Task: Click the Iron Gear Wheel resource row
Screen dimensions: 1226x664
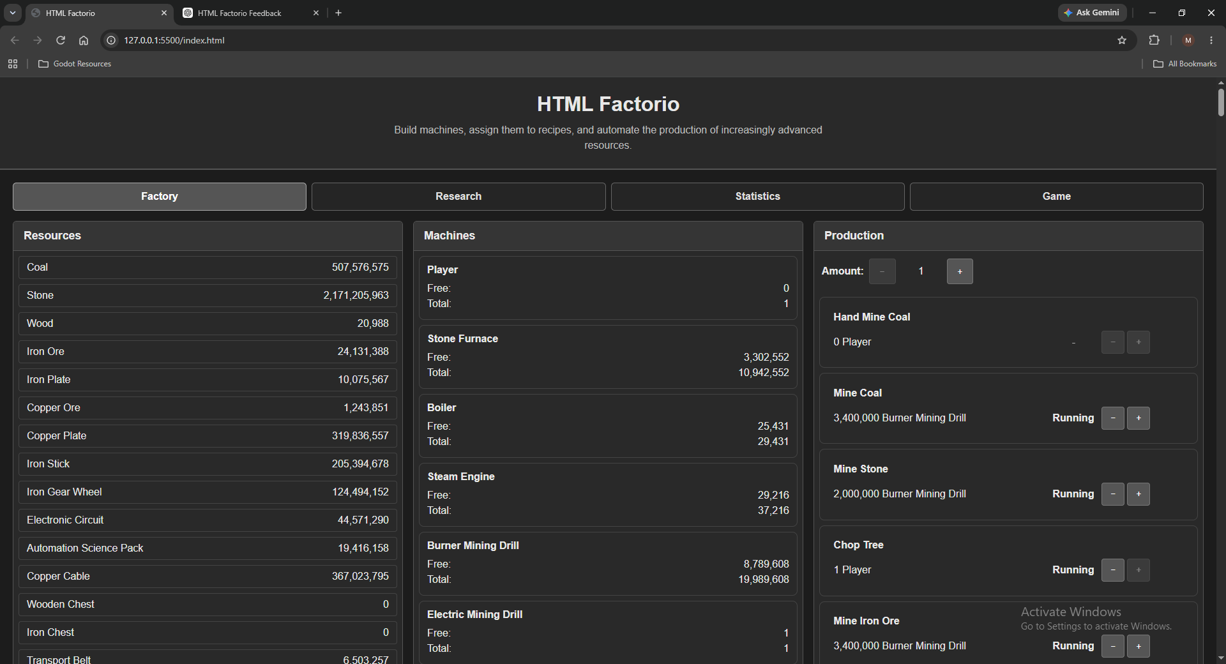Action: 208,492
